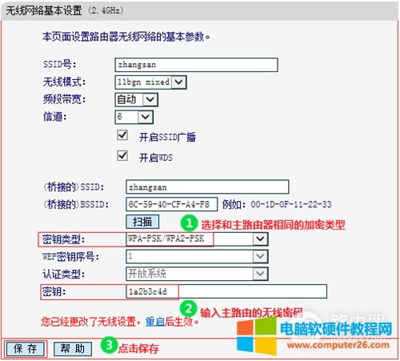The width and height of the screenshot is (400, 361).
Task: Click the 无线网络基本设置 header title
Action: pos(43,10)
